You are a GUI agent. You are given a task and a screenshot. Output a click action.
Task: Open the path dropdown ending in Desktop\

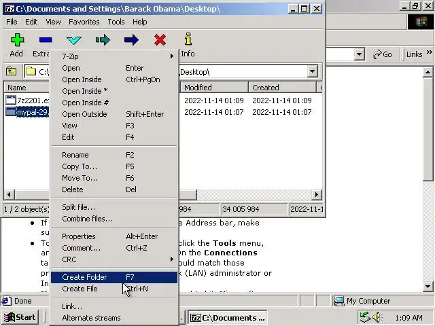pos(313,71)
